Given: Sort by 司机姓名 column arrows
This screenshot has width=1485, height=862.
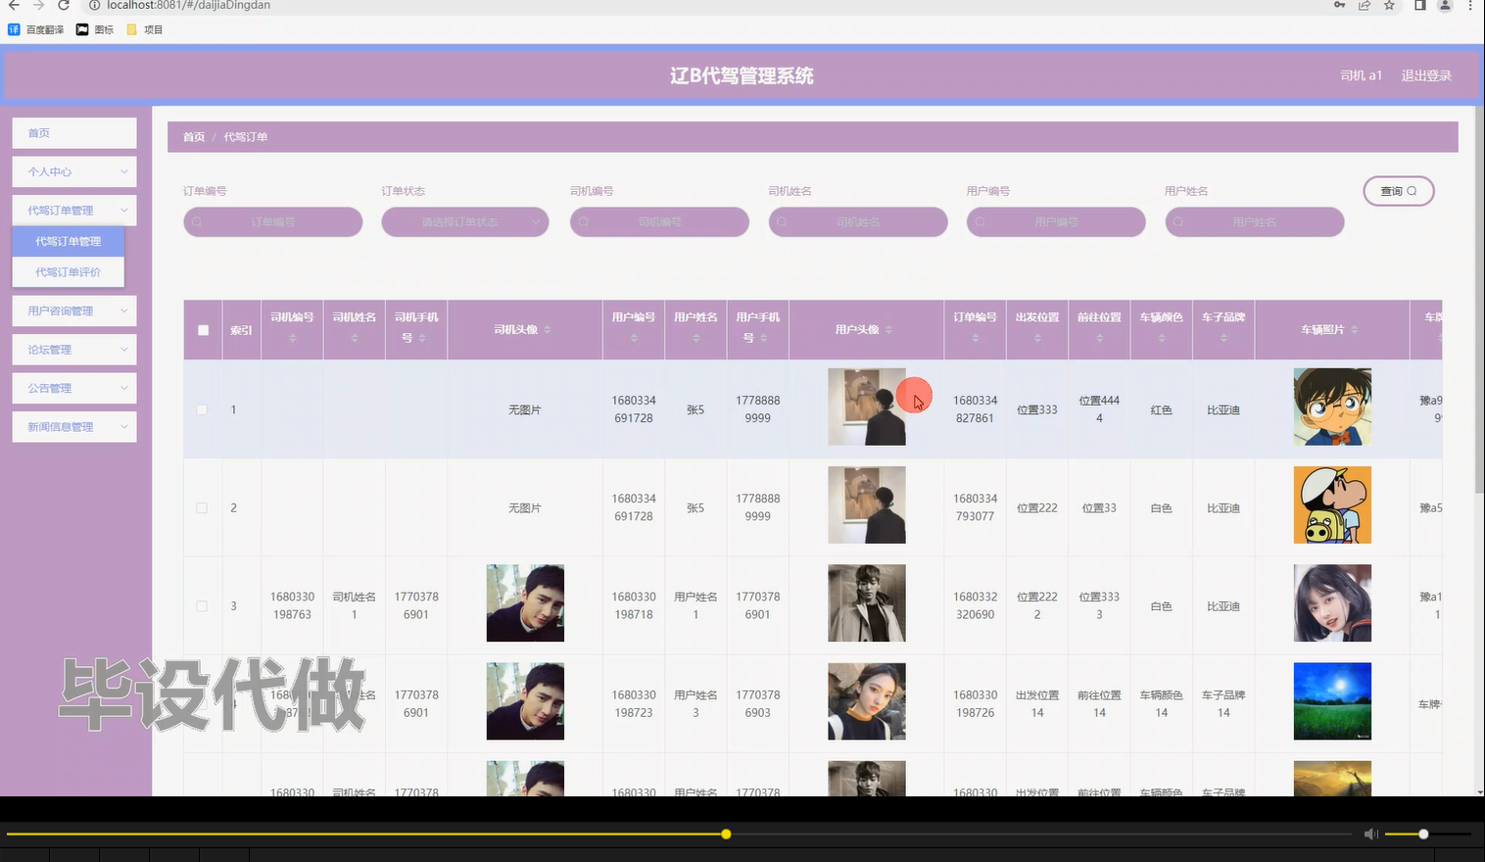Looking at the screenshot, I should coord(355,338).
